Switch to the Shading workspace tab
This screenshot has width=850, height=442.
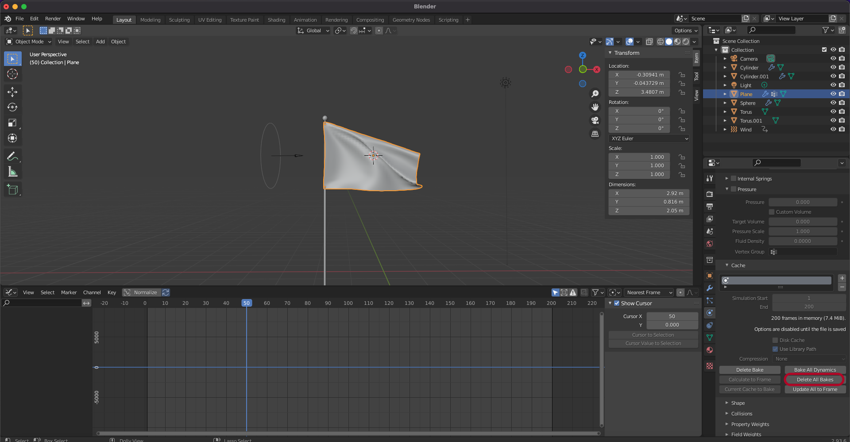point(276,20)
